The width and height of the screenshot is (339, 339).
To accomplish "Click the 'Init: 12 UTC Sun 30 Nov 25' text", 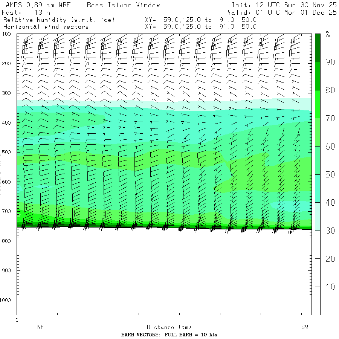I will (284, 5).
